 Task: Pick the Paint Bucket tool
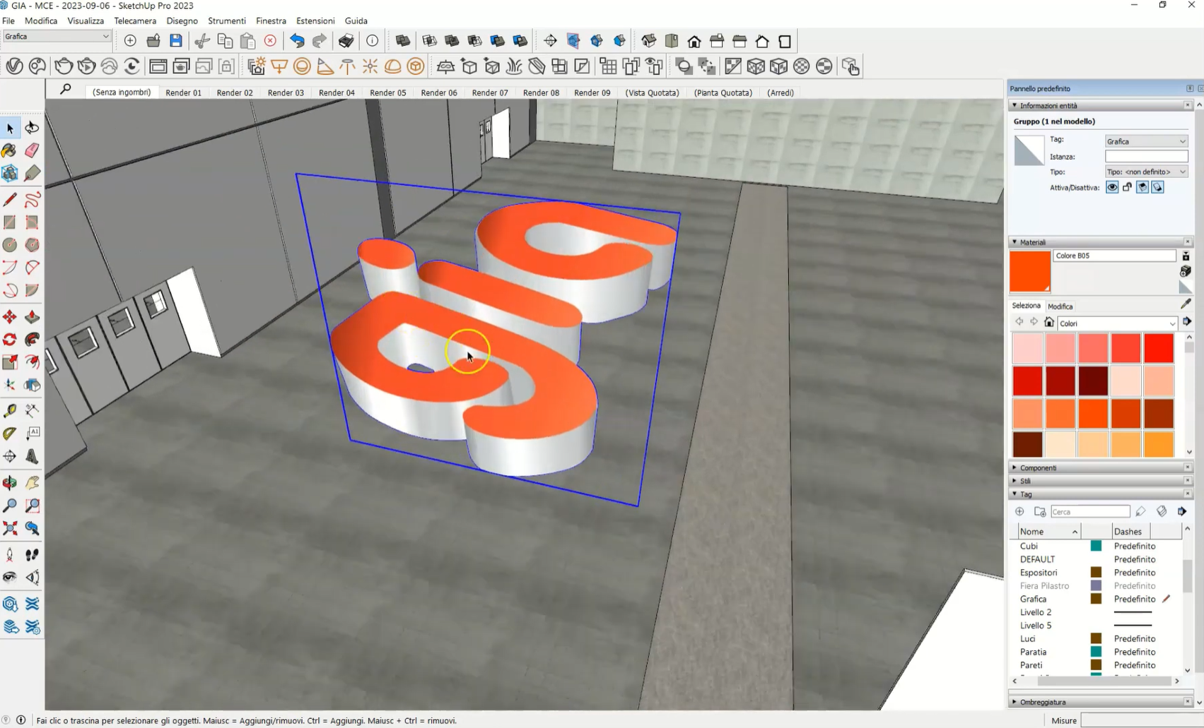[9, 150]
